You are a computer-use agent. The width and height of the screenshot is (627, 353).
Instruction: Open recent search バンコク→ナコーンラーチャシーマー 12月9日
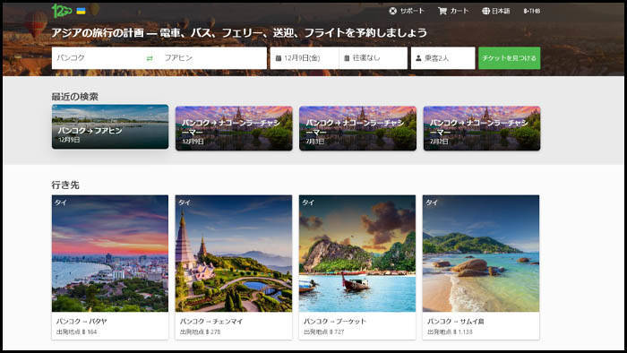(234, 128)
